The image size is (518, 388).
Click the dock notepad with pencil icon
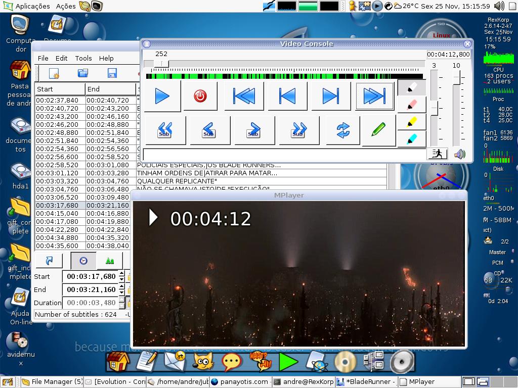[147, 362]
